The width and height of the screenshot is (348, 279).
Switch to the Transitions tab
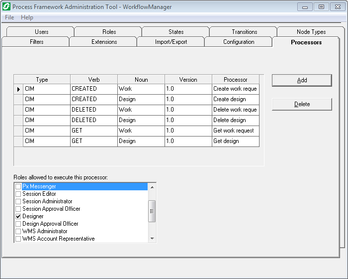(x=244, y=32)
